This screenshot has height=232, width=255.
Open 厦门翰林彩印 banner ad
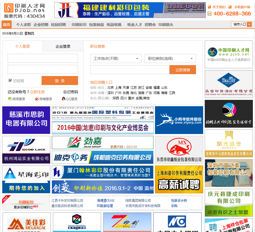click(x=103, y=172)
